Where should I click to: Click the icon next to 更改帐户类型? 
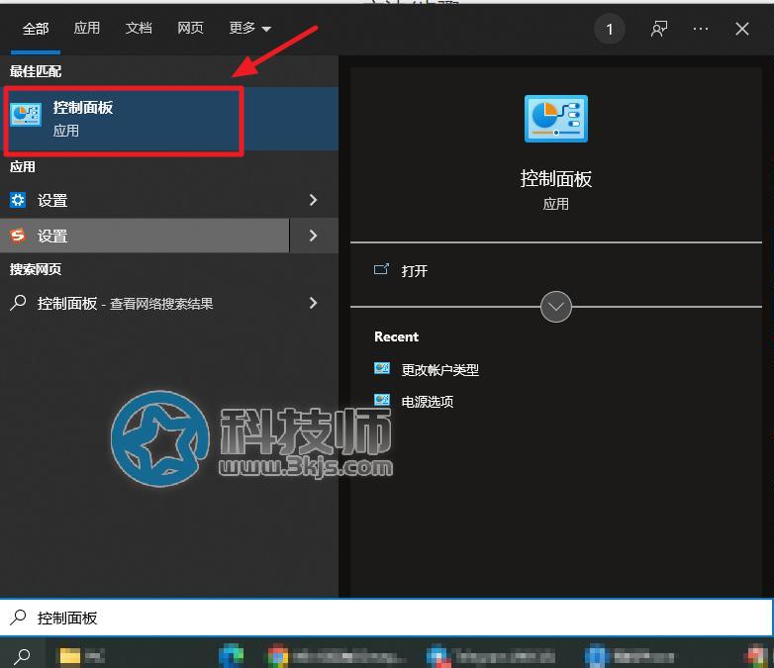[x=382, y=368]
